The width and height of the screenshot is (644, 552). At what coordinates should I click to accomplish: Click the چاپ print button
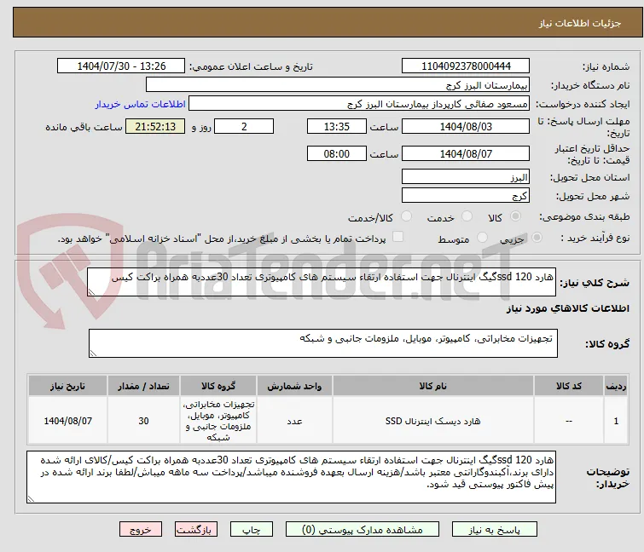[x=252, y=530]
